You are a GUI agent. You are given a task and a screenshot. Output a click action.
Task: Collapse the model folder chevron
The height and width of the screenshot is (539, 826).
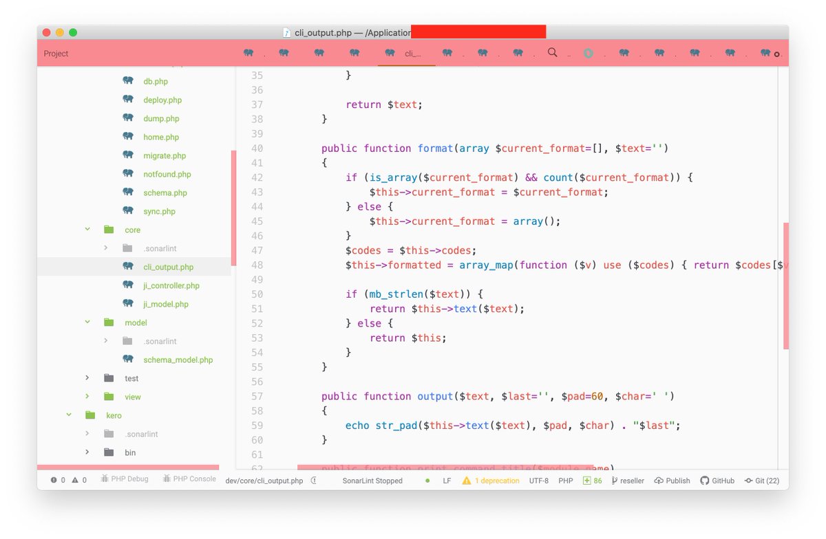[x=87, y=322]
